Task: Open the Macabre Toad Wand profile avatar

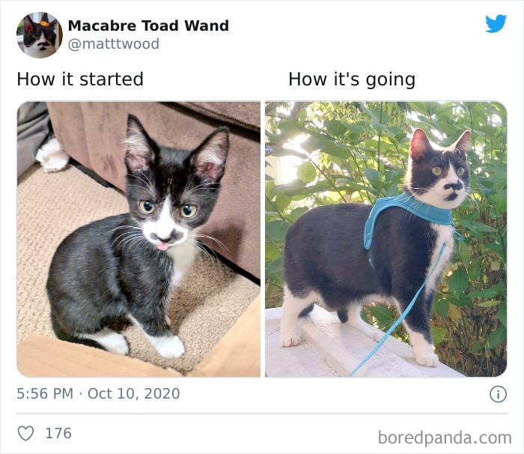Action: [40, 35]
